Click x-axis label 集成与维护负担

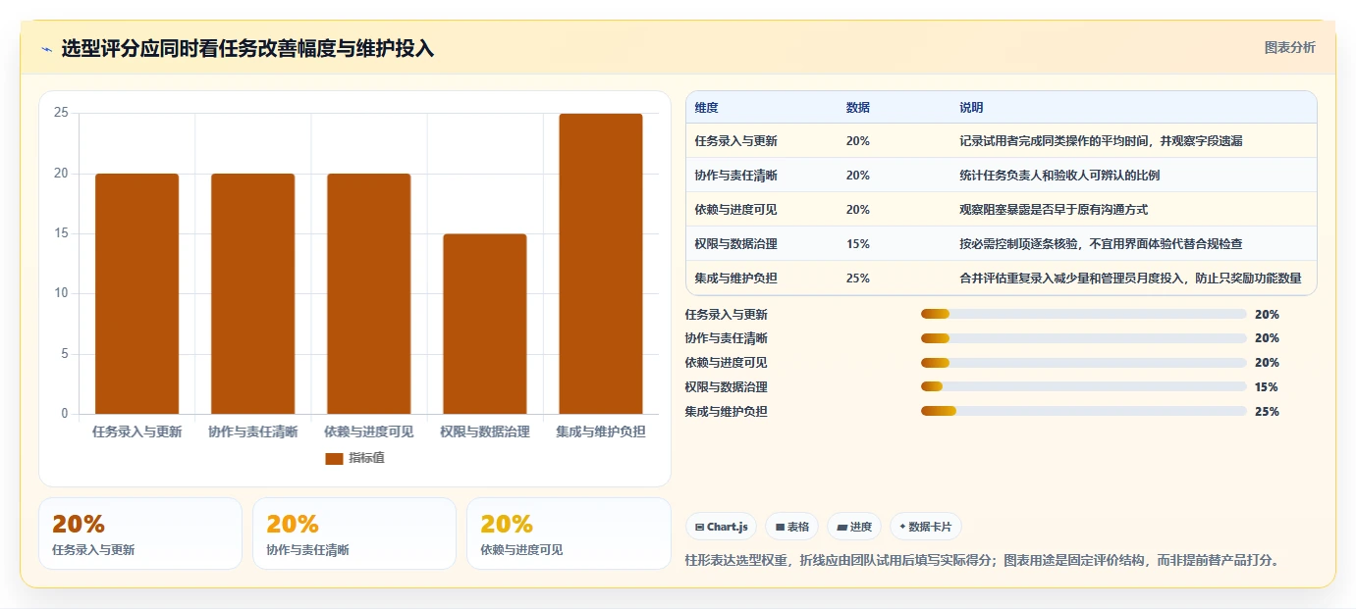coord(601,431)
